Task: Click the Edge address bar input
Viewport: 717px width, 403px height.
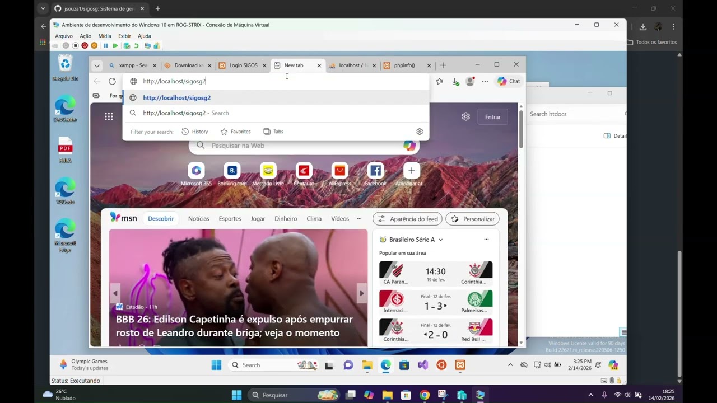Action: pos(276,81)
